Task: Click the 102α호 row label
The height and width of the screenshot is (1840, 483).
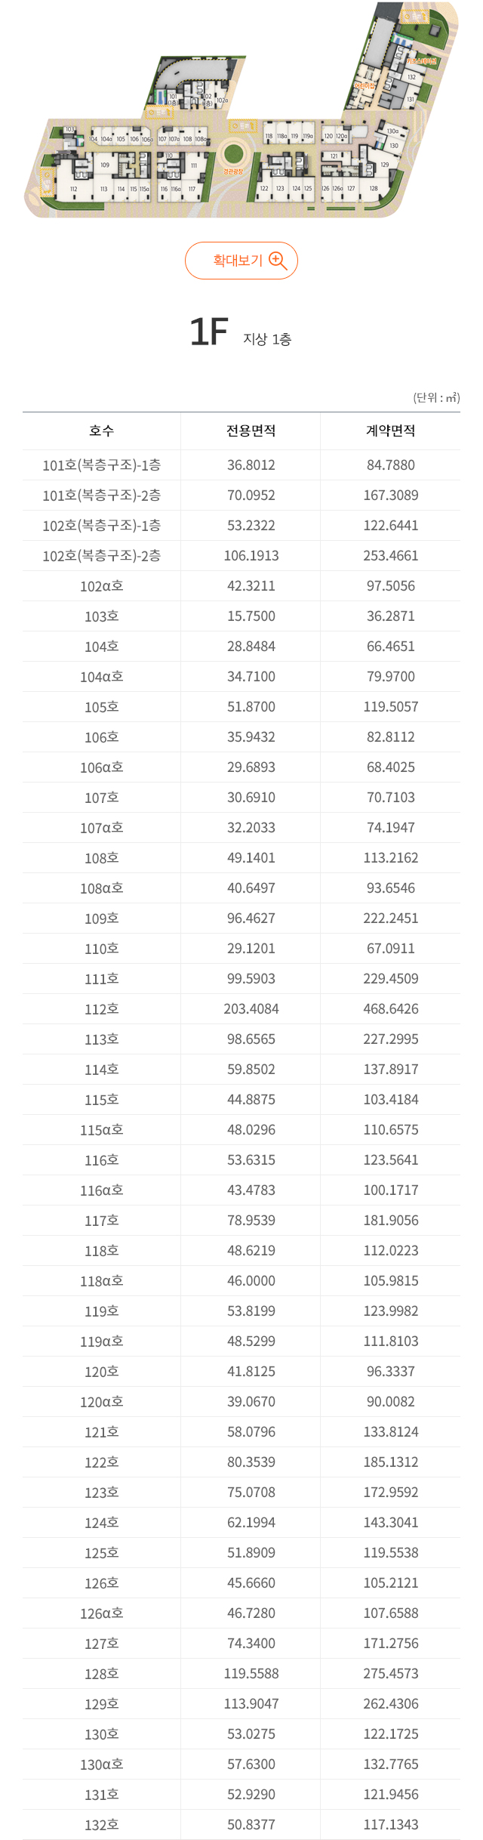Action: 102,586
